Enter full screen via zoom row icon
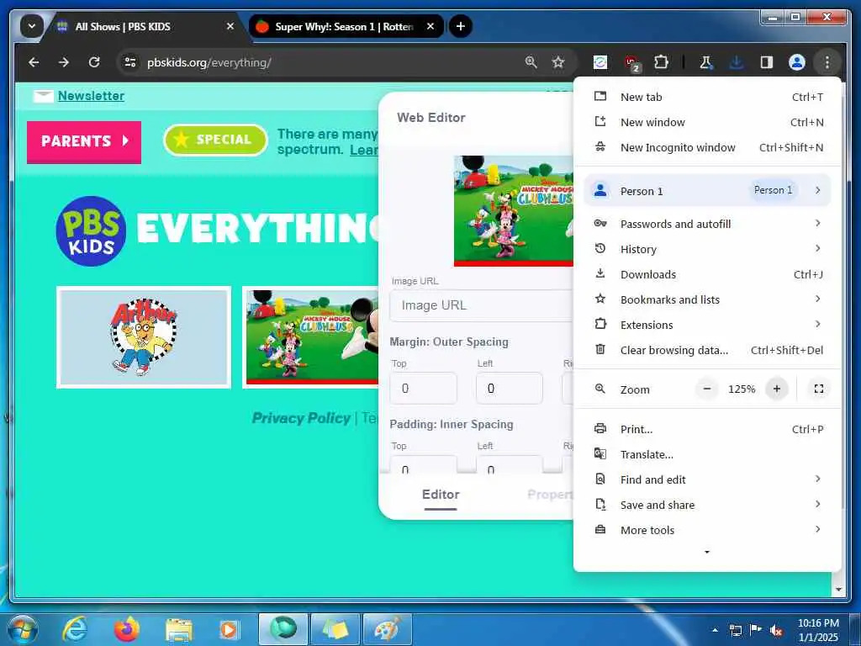 click(818, 389)
